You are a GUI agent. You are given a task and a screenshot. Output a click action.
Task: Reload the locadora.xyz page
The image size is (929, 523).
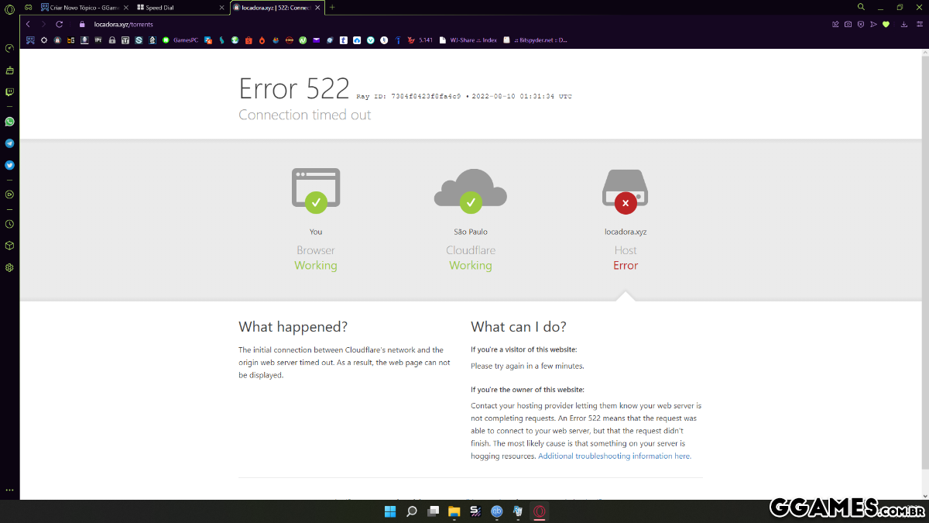point(59,24)
